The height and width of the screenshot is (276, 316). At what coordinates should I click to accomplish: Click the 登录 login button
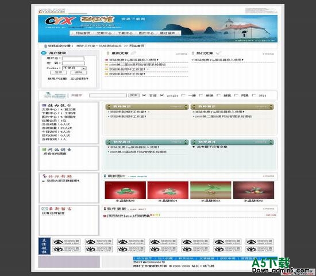[x=59, y=72]
